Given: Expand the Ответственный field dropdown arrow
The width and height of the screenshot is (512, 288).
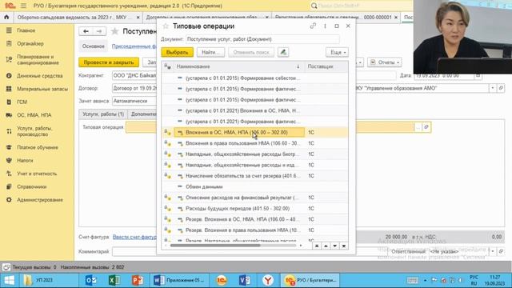Looking at the screenshot, I should click(493, 251).
